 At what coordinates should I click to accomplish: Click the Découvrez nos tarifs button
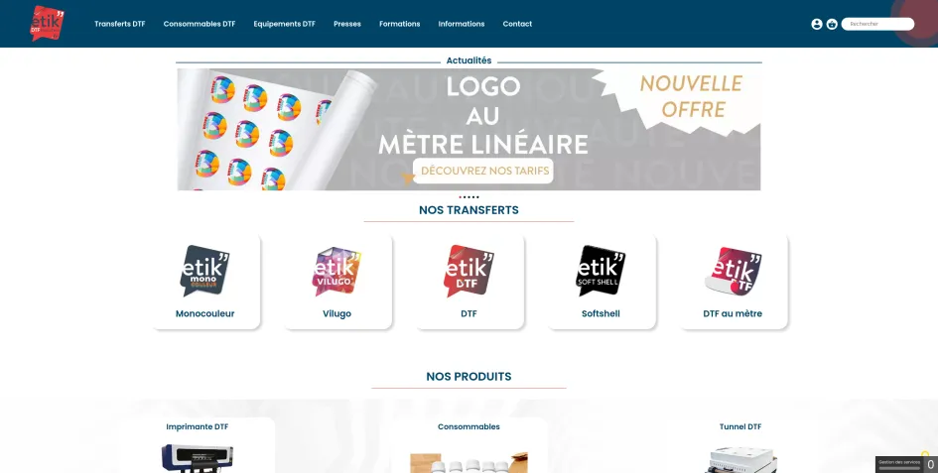[x=483, y=171]
